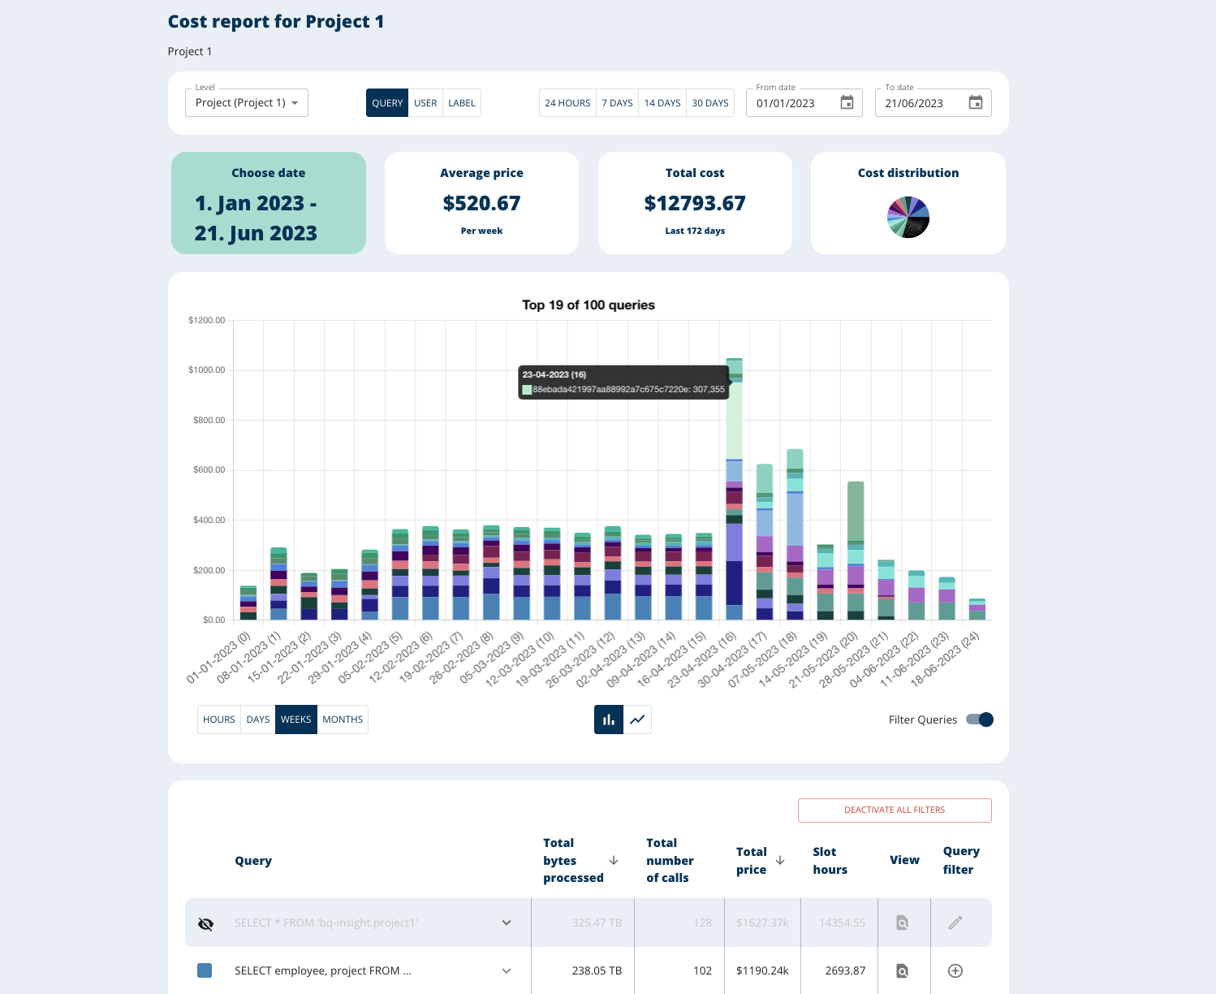Unhide the SELECT * FROM query row
Viewport: 1216px width, 994px height.
pos(205,923)
